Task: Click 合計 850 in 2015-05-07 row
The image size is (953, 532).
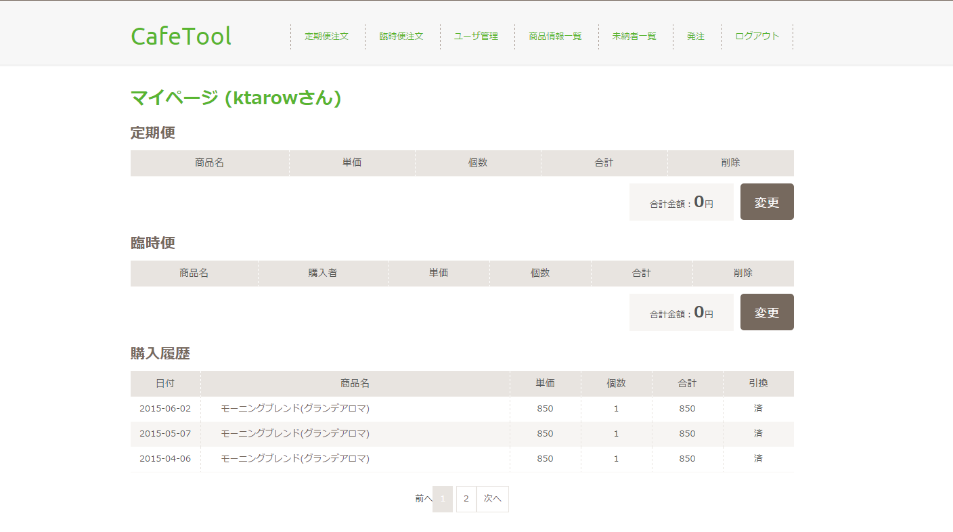Action: point(688,434)
